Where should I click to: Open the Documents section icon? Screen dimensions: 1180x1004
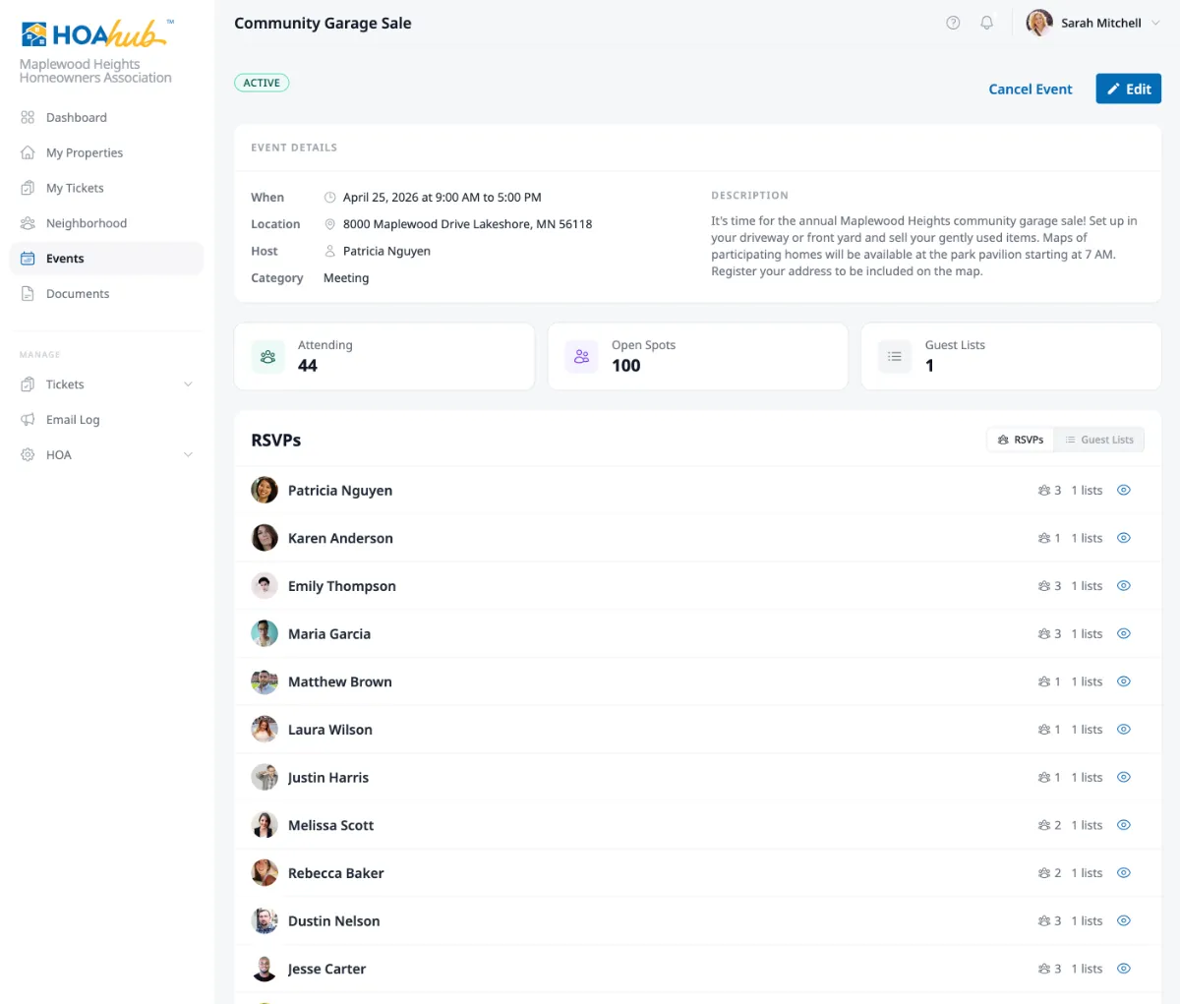click(x=27, y=293)
